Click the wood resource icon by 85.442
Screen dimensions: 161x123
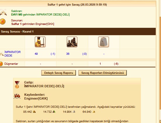[x=34, y=112]
